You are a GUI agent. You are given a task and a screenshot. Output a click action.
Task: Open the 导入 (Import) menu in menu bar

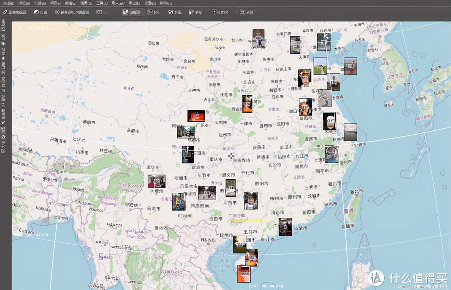(118, 3)
